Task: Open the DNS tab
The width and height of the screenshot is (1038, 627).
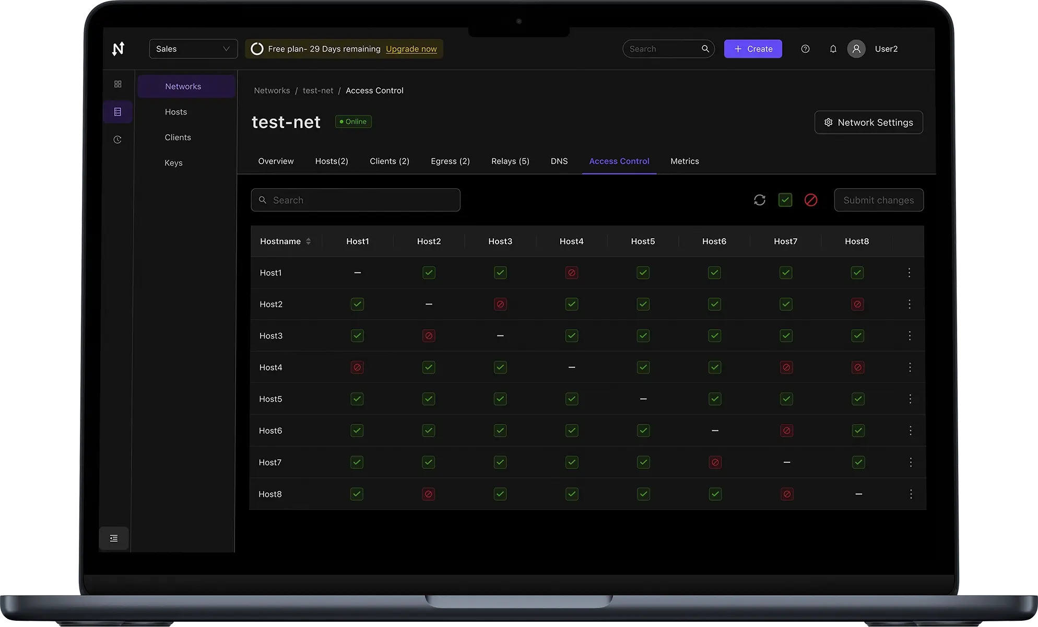Action: (x=559, y=161)
